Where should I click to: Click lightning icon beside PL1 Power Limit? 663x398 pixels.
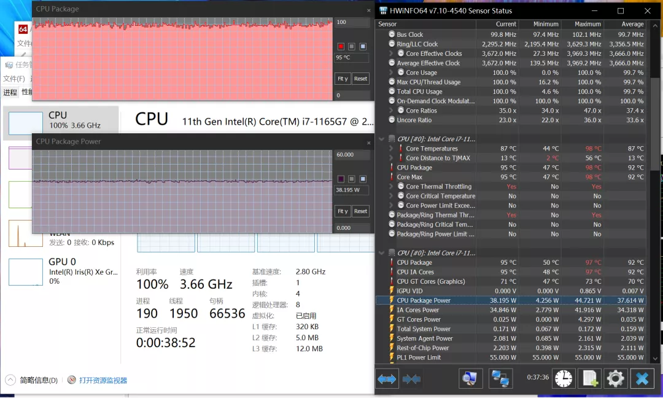point(392,357)
